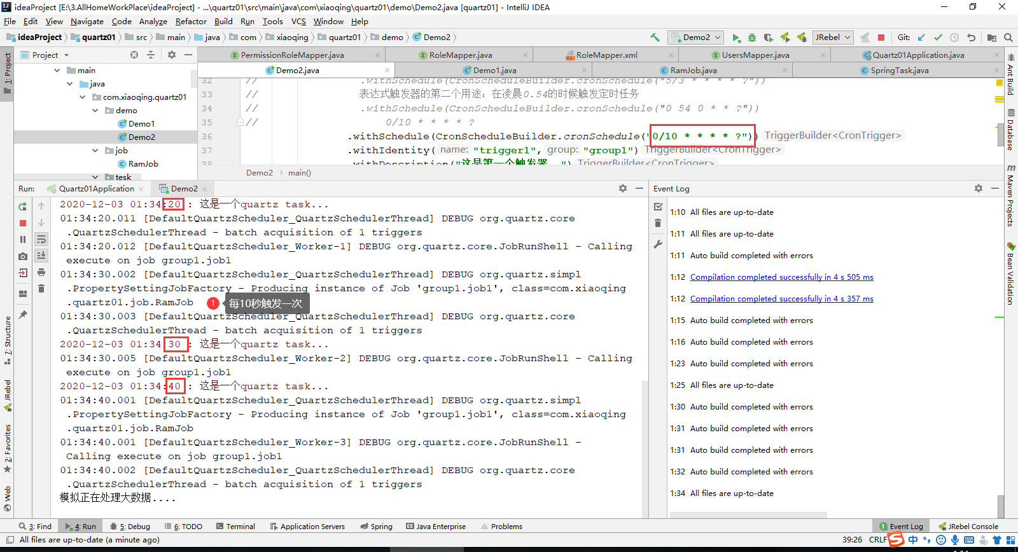Stop the process with the toolbar red square
Screen dimensions: 1018x552
point(881,38)
